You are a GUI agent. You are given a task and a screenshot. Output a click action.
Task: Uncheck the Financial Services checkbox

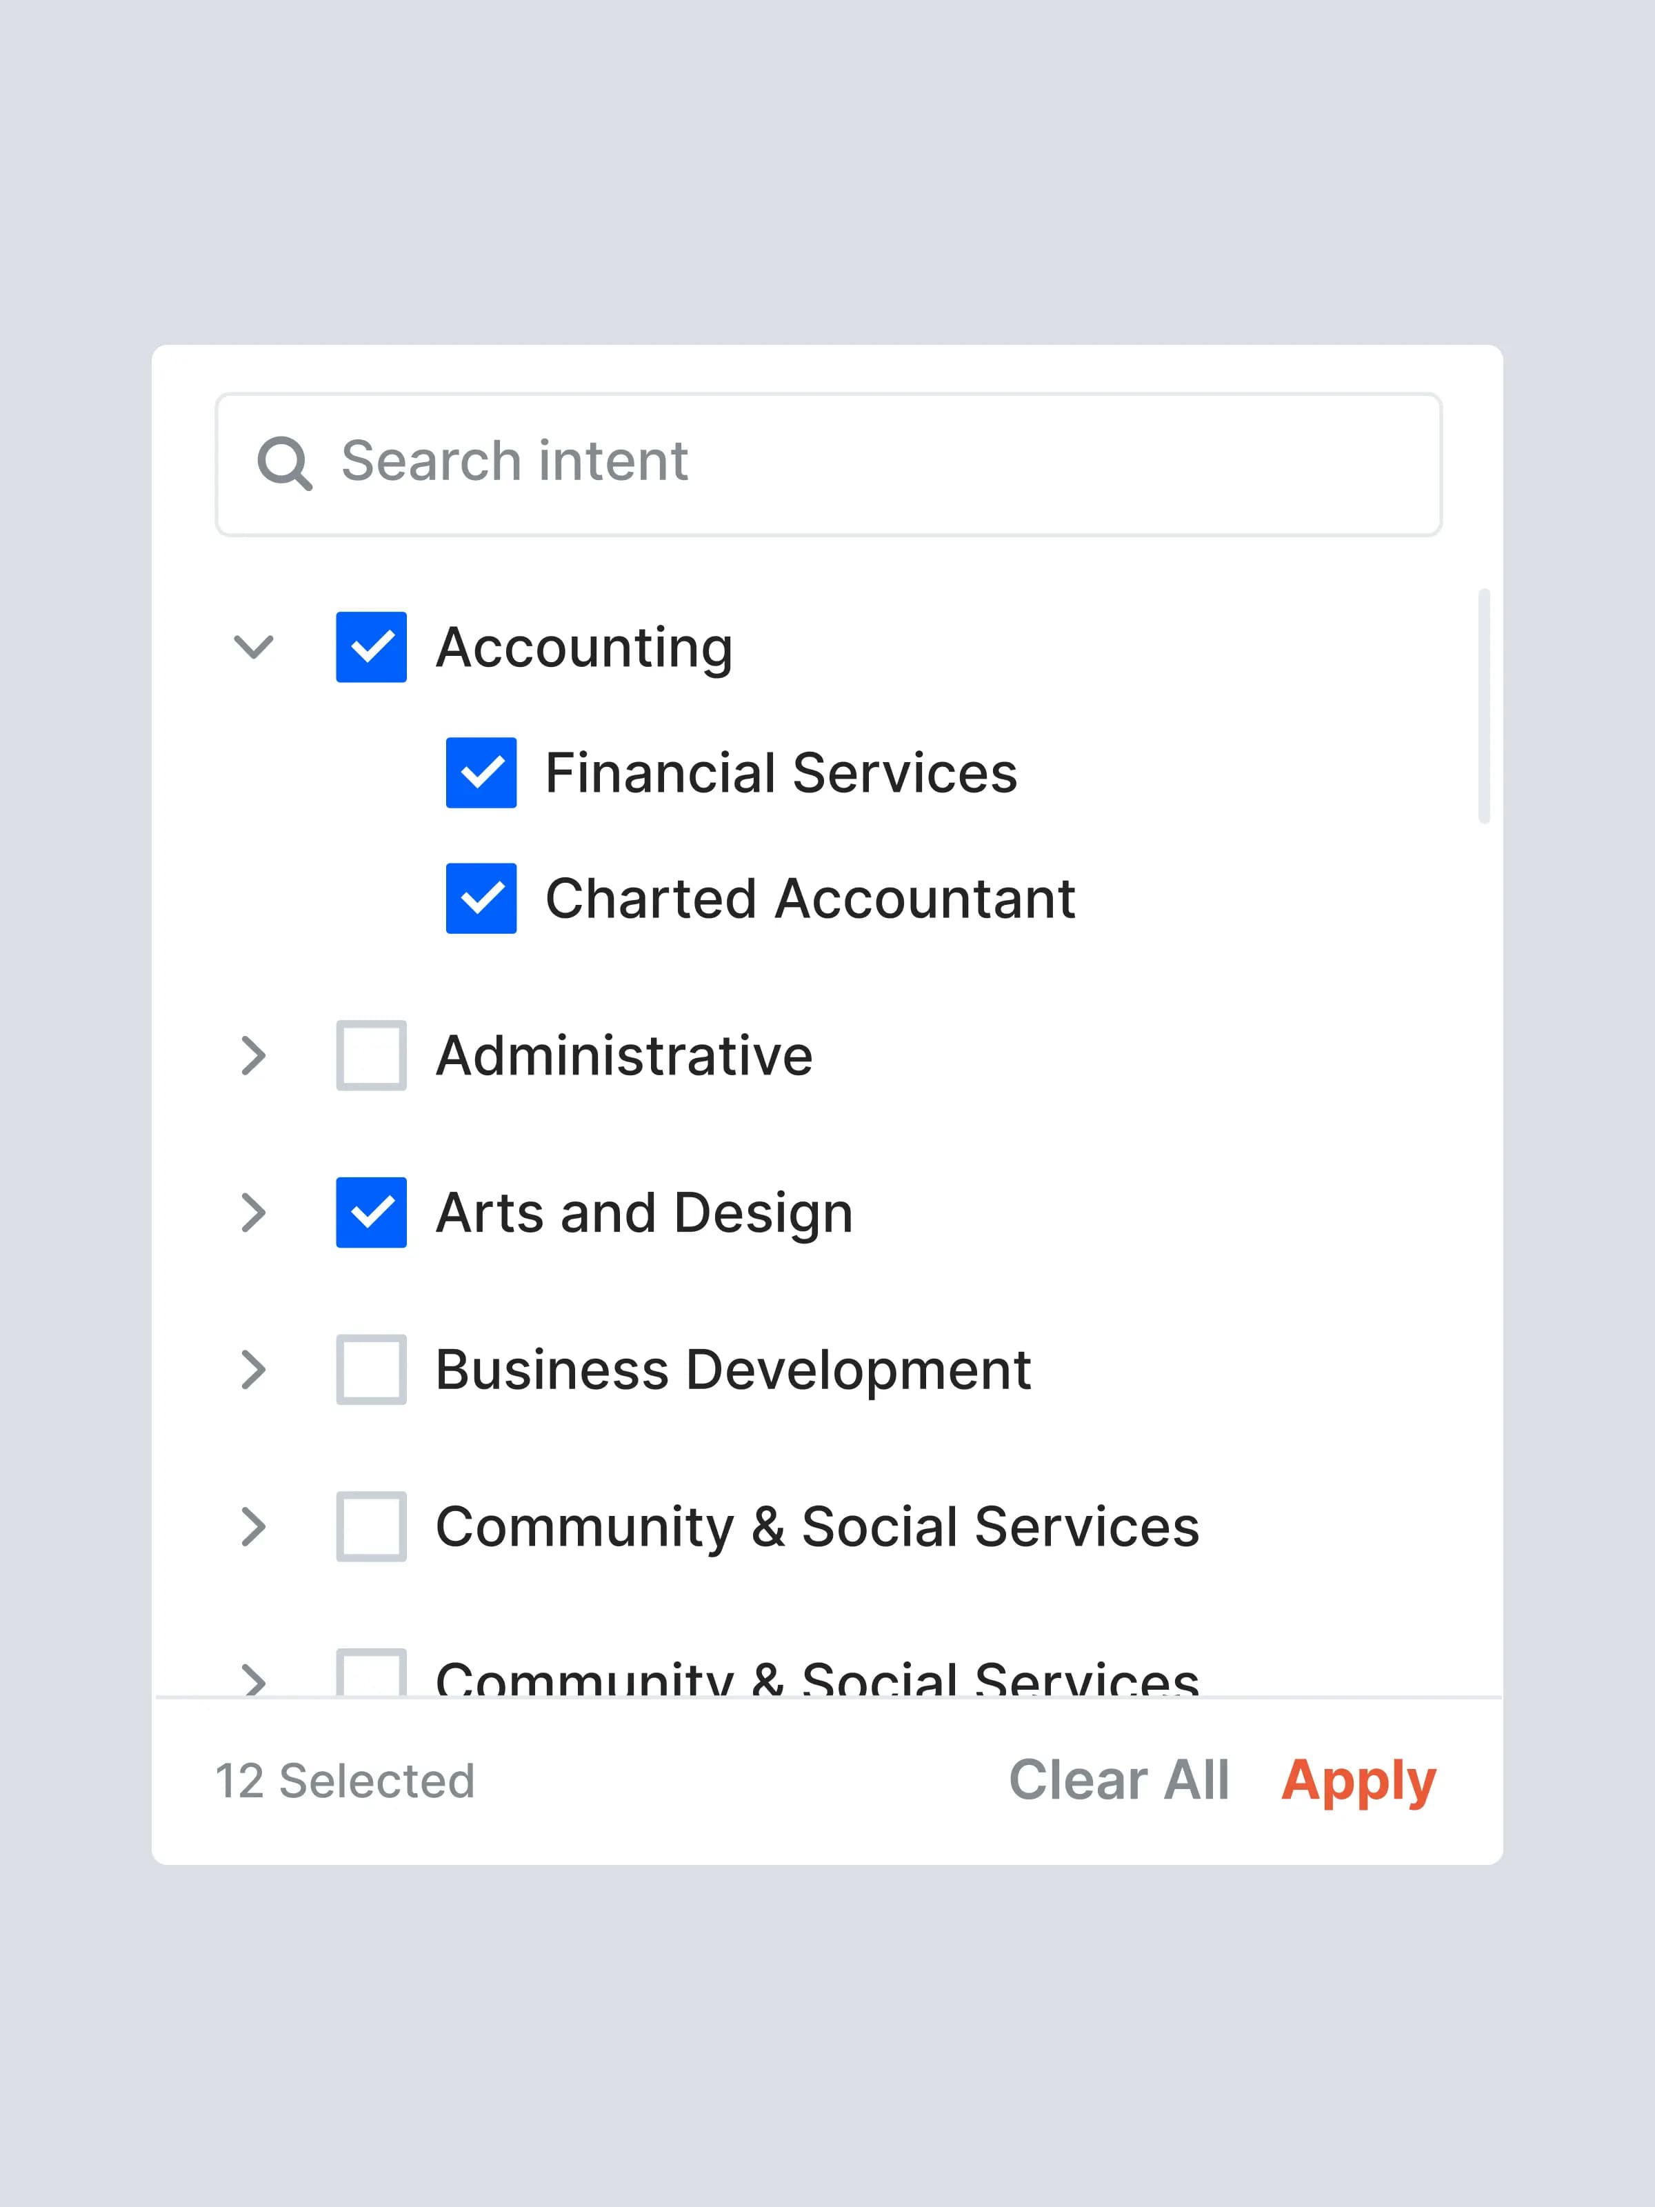coord(481,773)
